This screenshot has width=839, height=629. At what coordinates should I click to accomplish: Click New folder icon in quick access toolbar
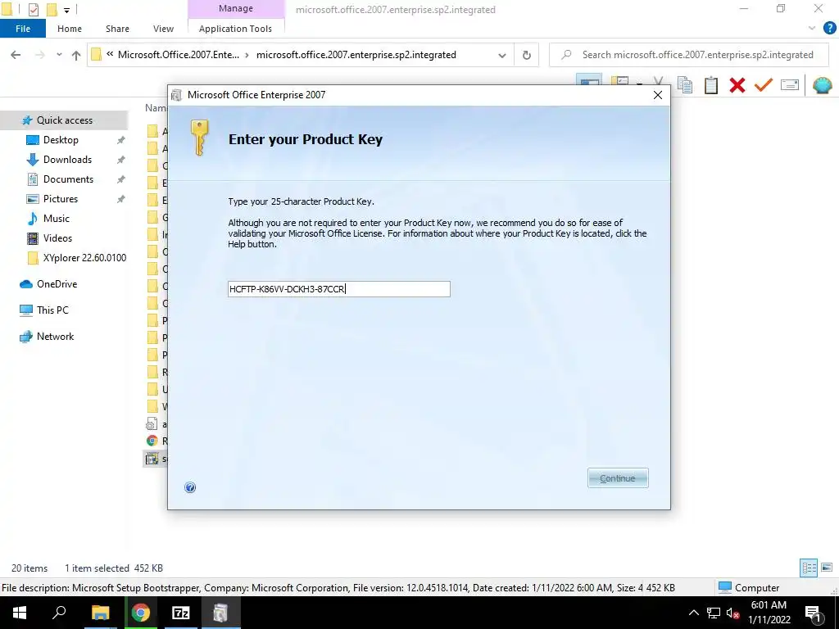click(52, 10)
